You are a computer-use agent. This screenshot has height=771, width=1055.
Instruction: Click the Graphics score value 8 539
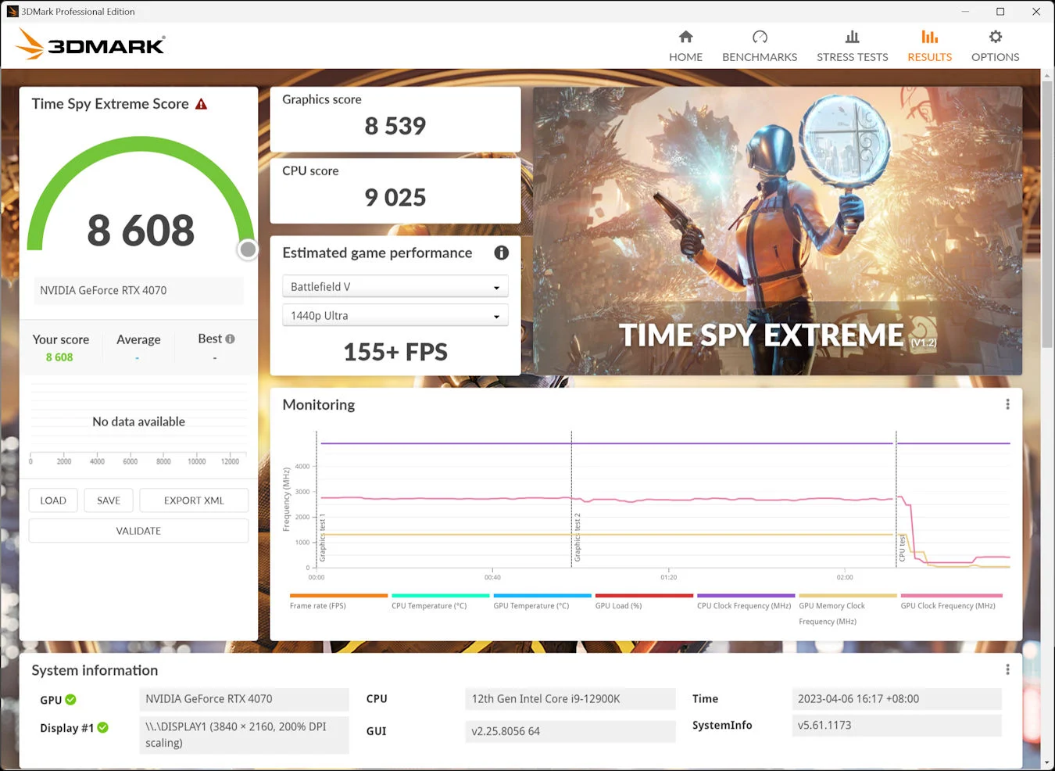pyautogui.click(x=395, y=126)
